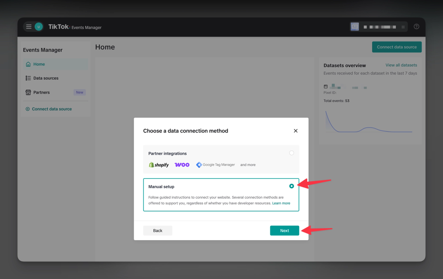This screenshot has width=443, height=279.
Task: Click the Partners storefront icon
Action: (28, 92)
